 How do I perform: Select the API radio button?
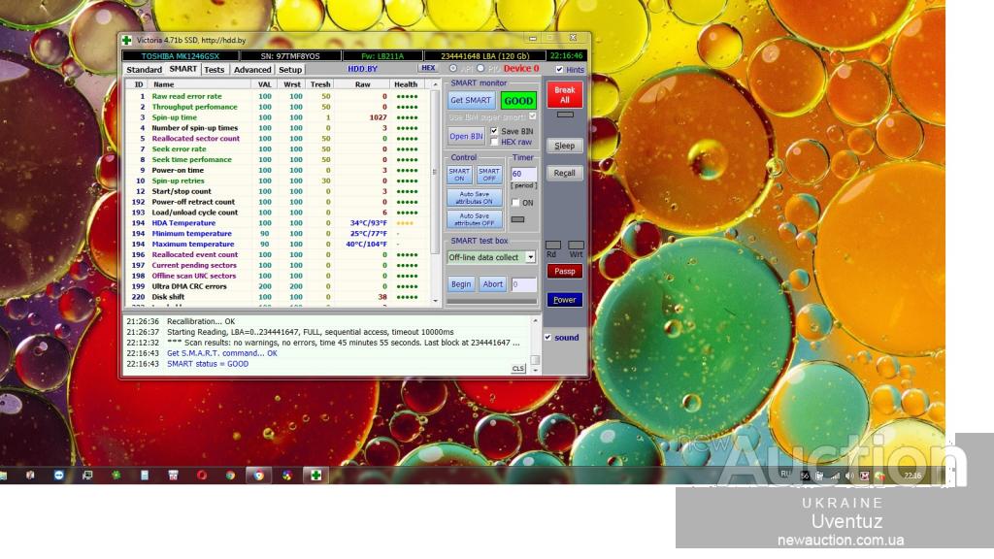click(x=452, y=69)
